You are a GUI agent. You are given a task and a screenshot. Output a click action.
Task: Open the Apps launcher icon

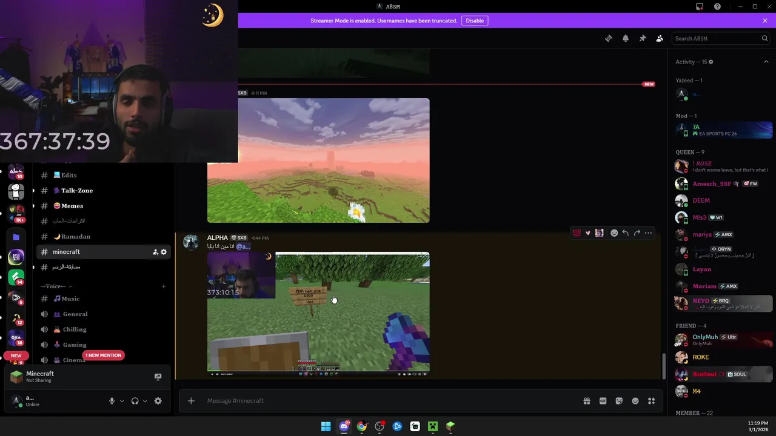click(x=652, y=401)
